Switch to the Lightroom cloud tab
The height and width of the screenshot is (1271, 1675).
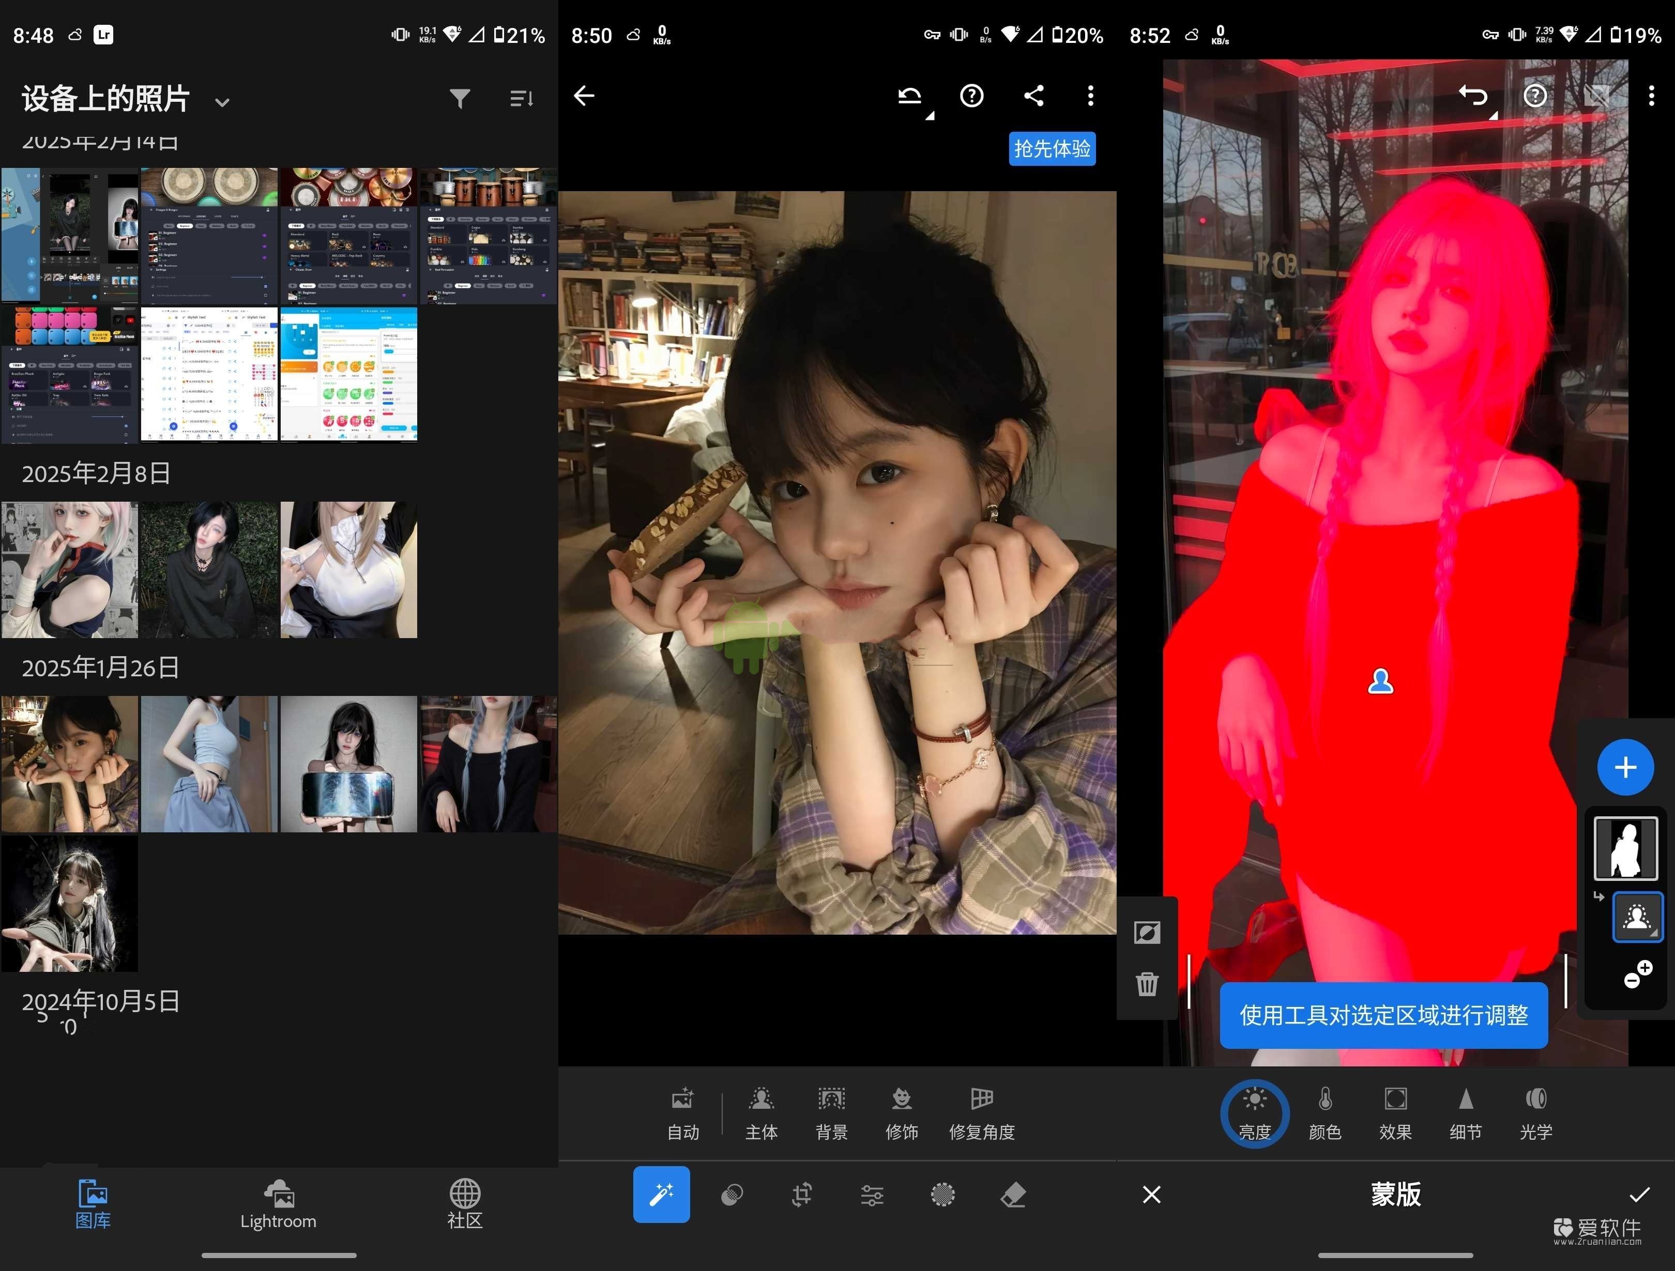coord(279,1204)
